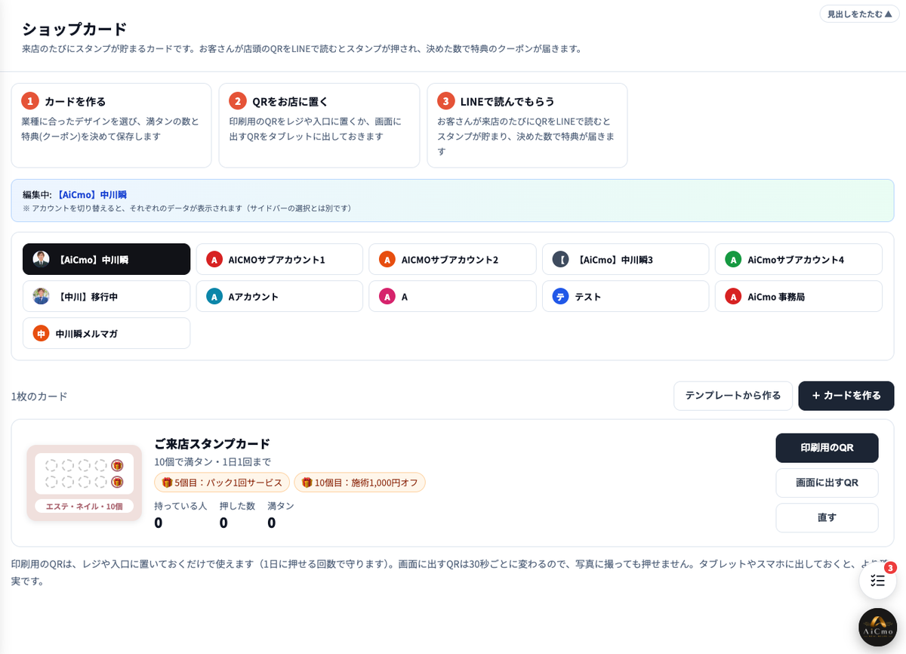Click the AiCmo logo chat bubble

point(877,627)
